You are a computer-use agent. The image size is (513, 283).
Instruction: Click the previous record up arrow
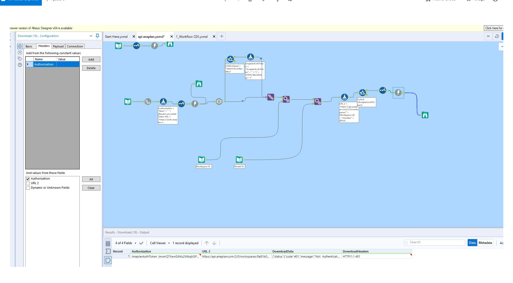[x=207, y=243]
